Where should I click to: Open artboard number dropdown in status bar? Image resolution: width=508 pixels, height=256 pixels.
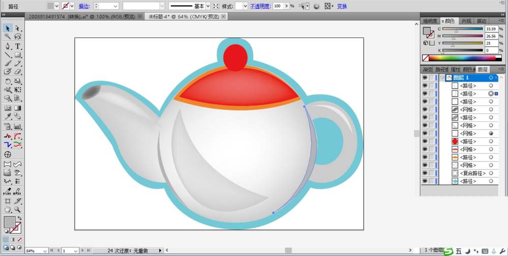tap(76, 251)
